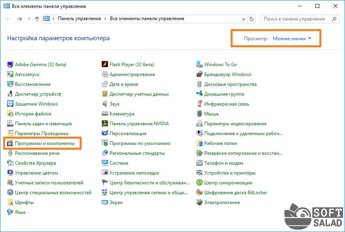Click the Администрирование gear icon
The width and height of the screenshot is (345, 232).
tap(105, 74)
